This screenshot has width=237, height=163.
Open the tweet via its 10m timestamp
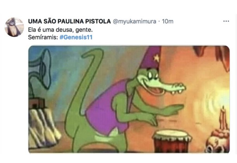tap(168, 21)
